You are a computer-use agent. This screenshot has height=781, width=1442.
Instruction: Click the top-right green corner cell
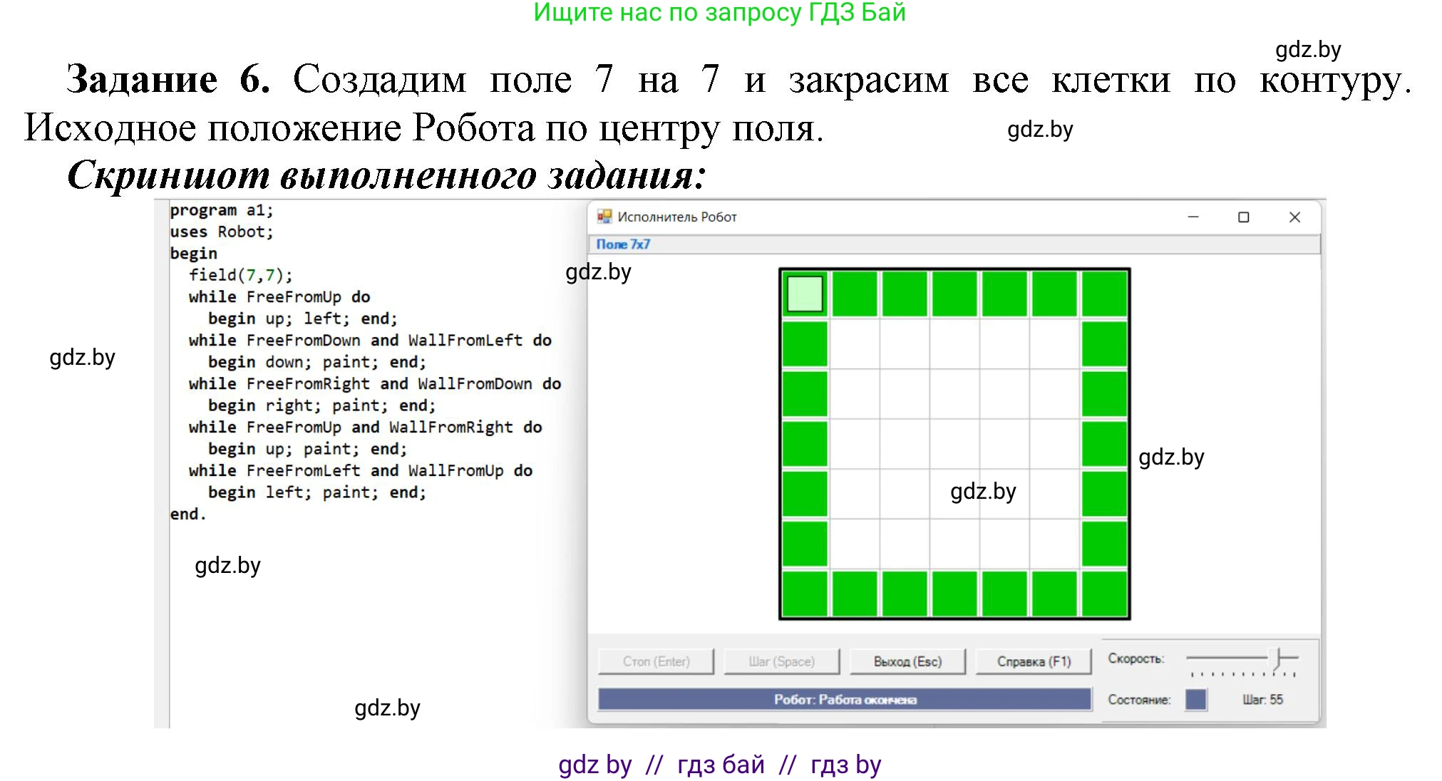pyautogui.click(x=1104, y=294)
